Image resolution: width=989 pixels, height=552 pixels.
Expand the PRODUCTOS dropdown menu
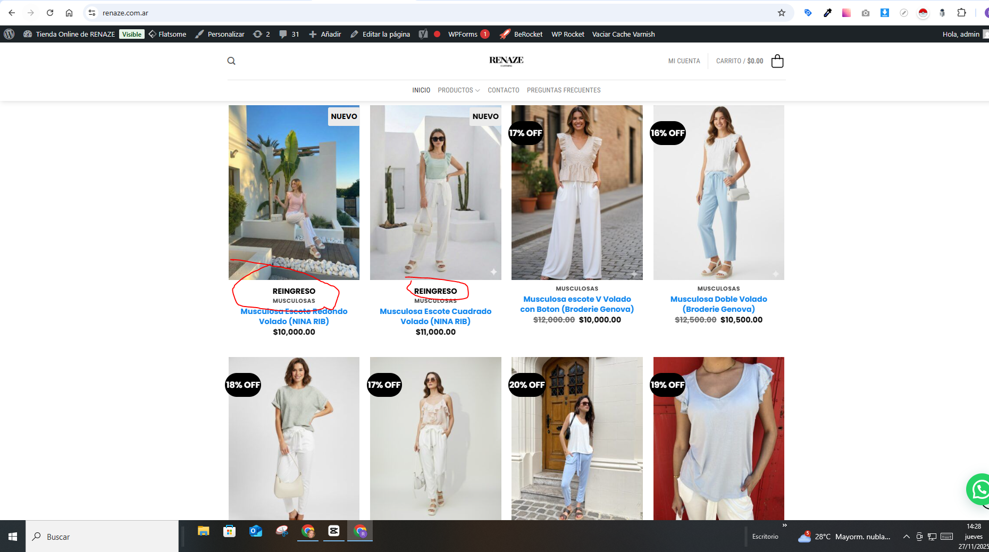(x=458, y=90)
